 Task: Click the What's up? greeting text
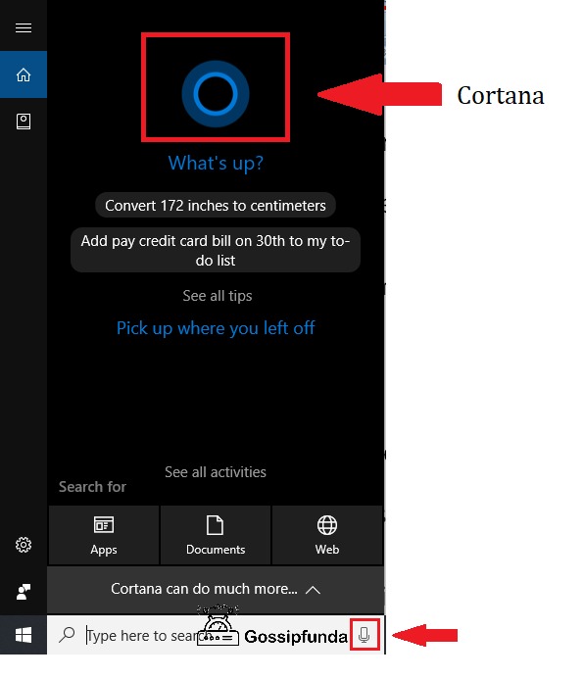[x=216, y=164]
